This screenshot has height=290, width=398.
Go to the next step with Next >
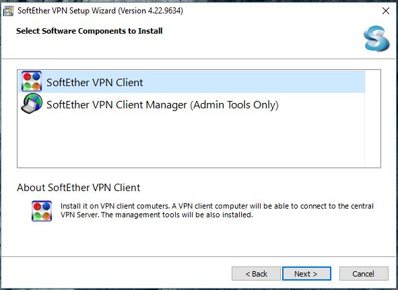coord(306,273)
